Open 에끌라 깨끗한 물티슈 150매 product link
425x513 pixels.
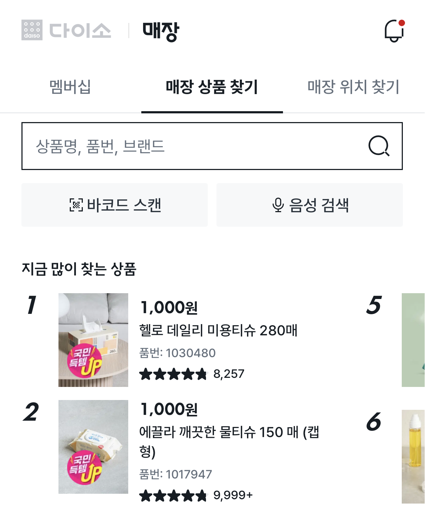(229, 433)
